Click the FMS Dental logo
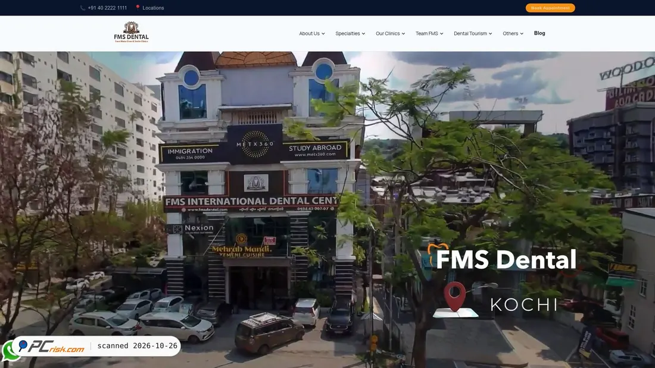This screenshot has height=368, width=655. [x=131, y=32]
